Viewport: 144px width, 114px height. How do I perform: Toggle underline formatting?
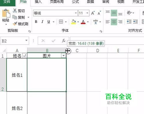[x=49, y=22]
